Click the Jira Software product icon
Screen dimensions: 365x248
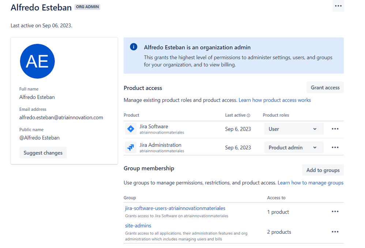(131, 129)
